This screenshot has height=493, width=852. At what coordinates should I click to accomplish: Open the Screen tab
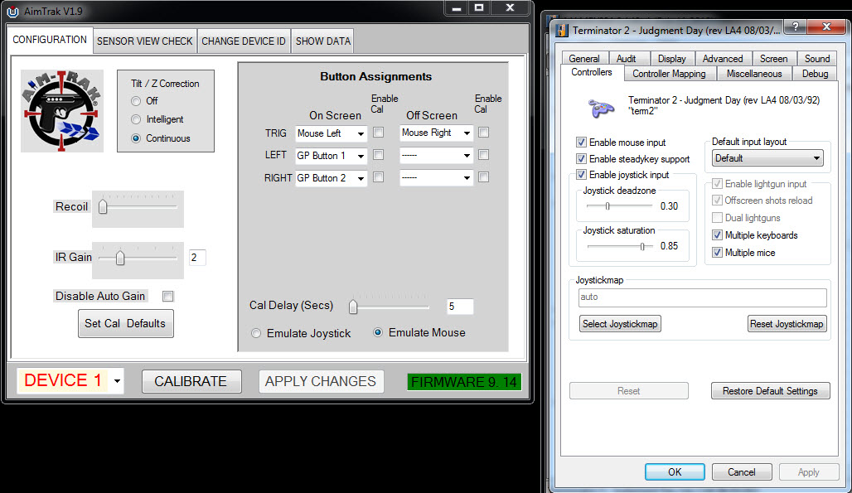[774, 59]
